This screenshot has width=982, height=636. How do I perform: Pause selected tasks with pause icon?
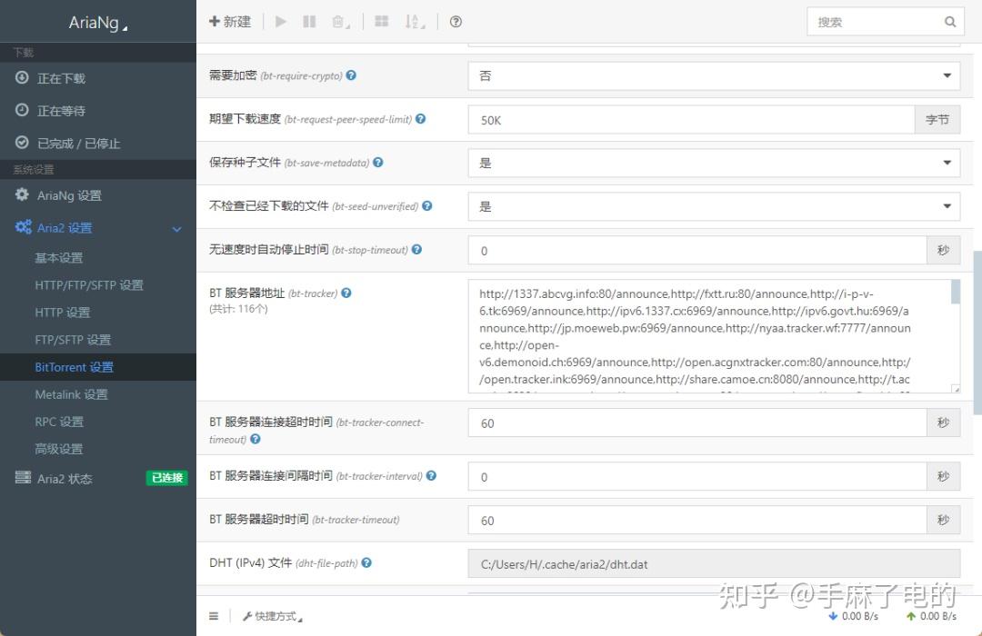[309, 21]
